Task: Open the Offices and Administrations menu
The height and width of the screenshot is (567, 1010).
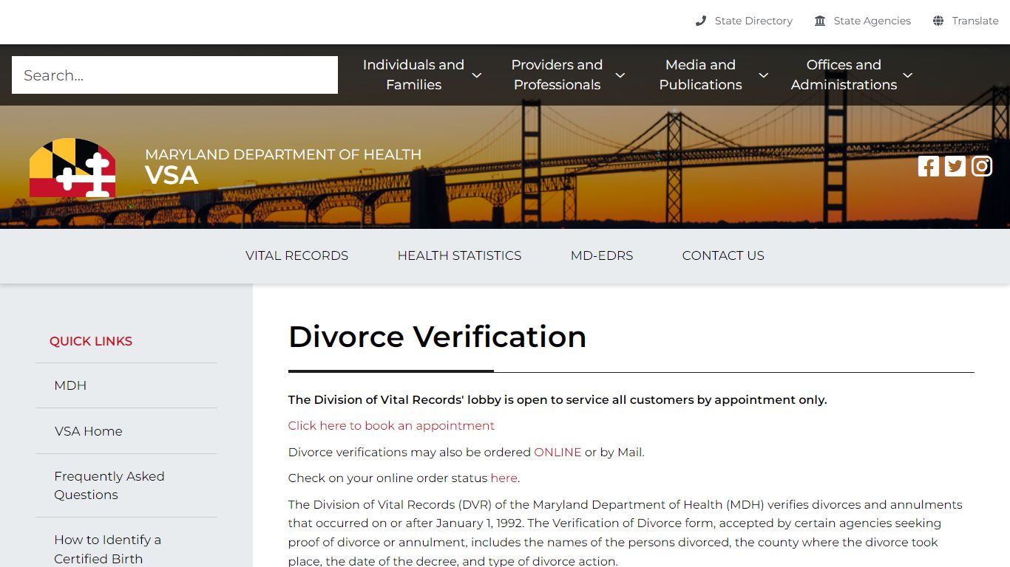Action: click(x=844, y=75)
